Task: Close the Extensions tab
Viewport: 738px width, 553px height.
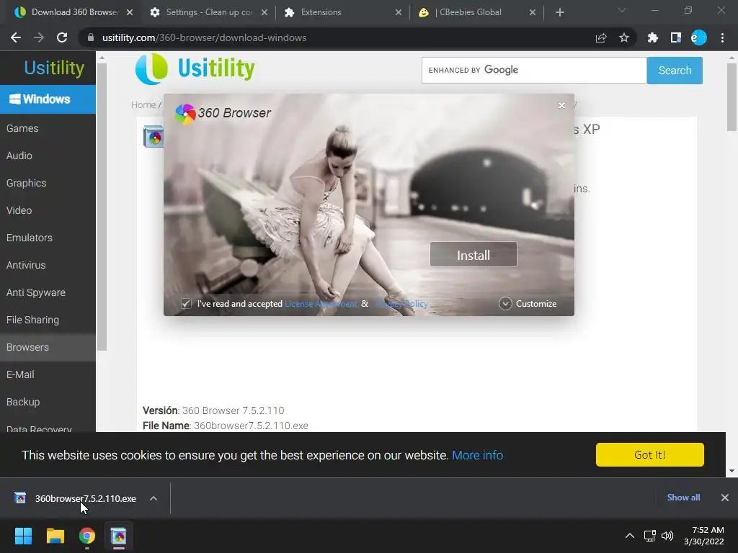Action: 399,12
